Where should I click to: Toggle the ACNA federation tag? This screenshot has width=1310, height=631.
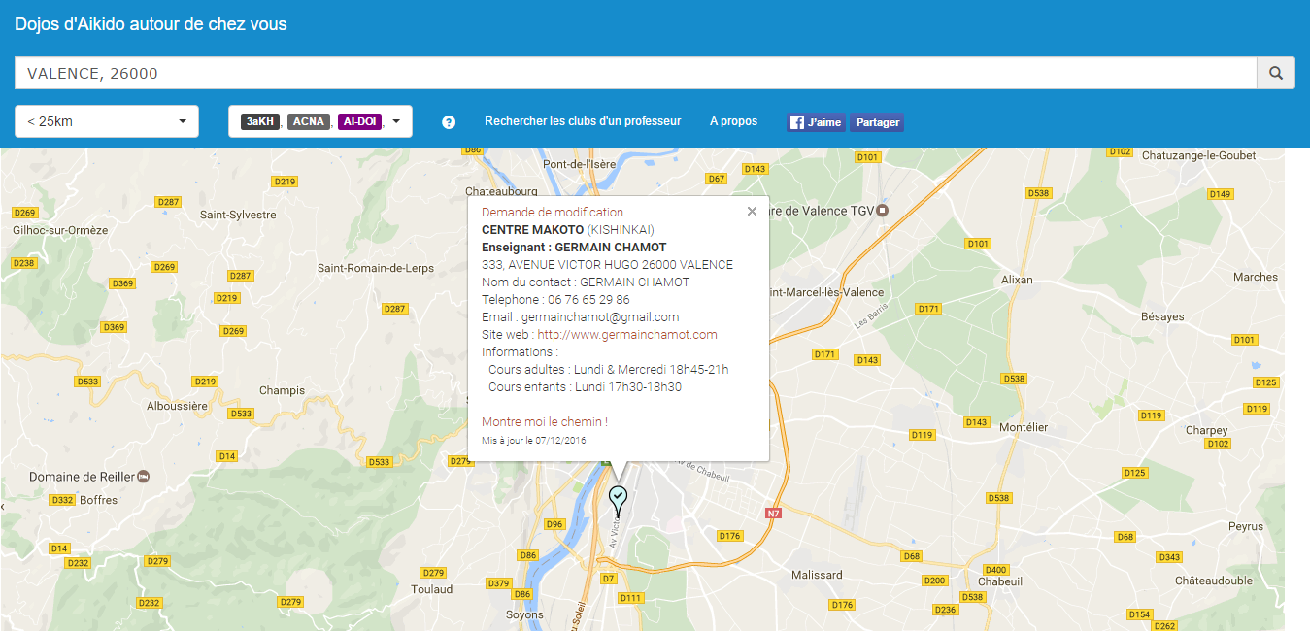coord(309,121)
